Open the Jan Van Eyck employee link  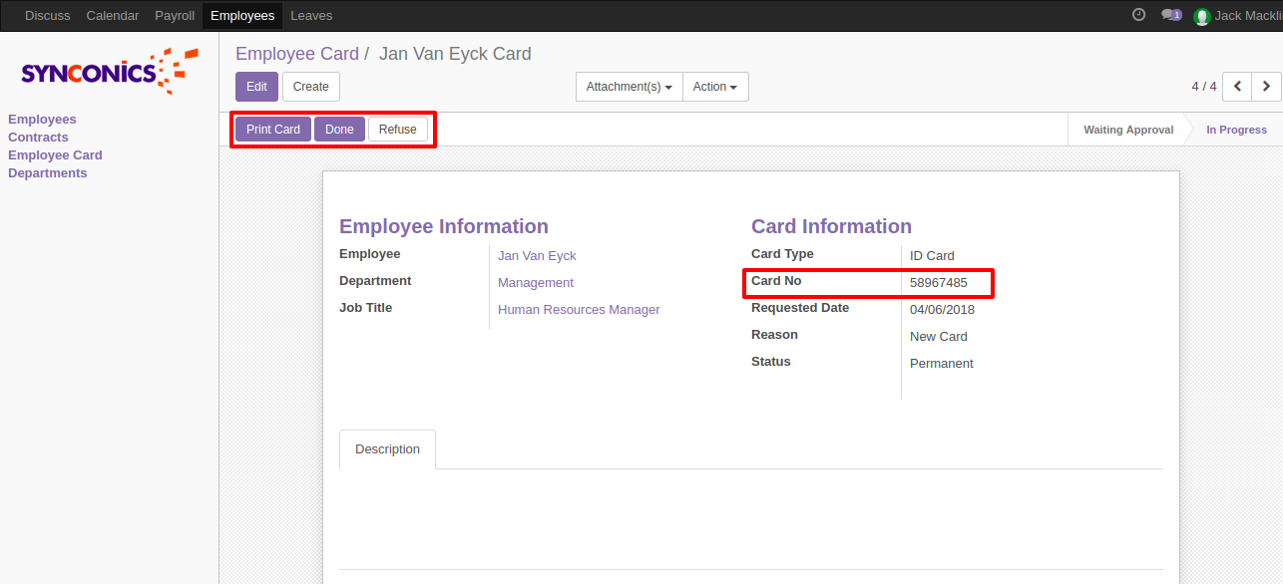tap(537, 256)
